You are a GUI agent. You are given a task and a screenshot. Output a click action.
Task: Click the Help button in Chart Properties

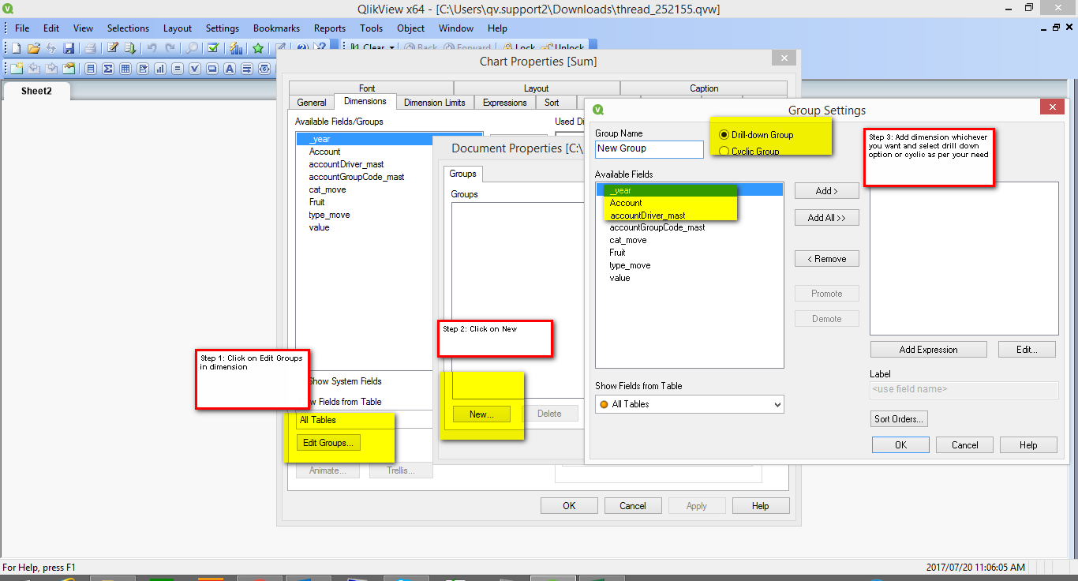pyautogui.click(x=761, y=506)
